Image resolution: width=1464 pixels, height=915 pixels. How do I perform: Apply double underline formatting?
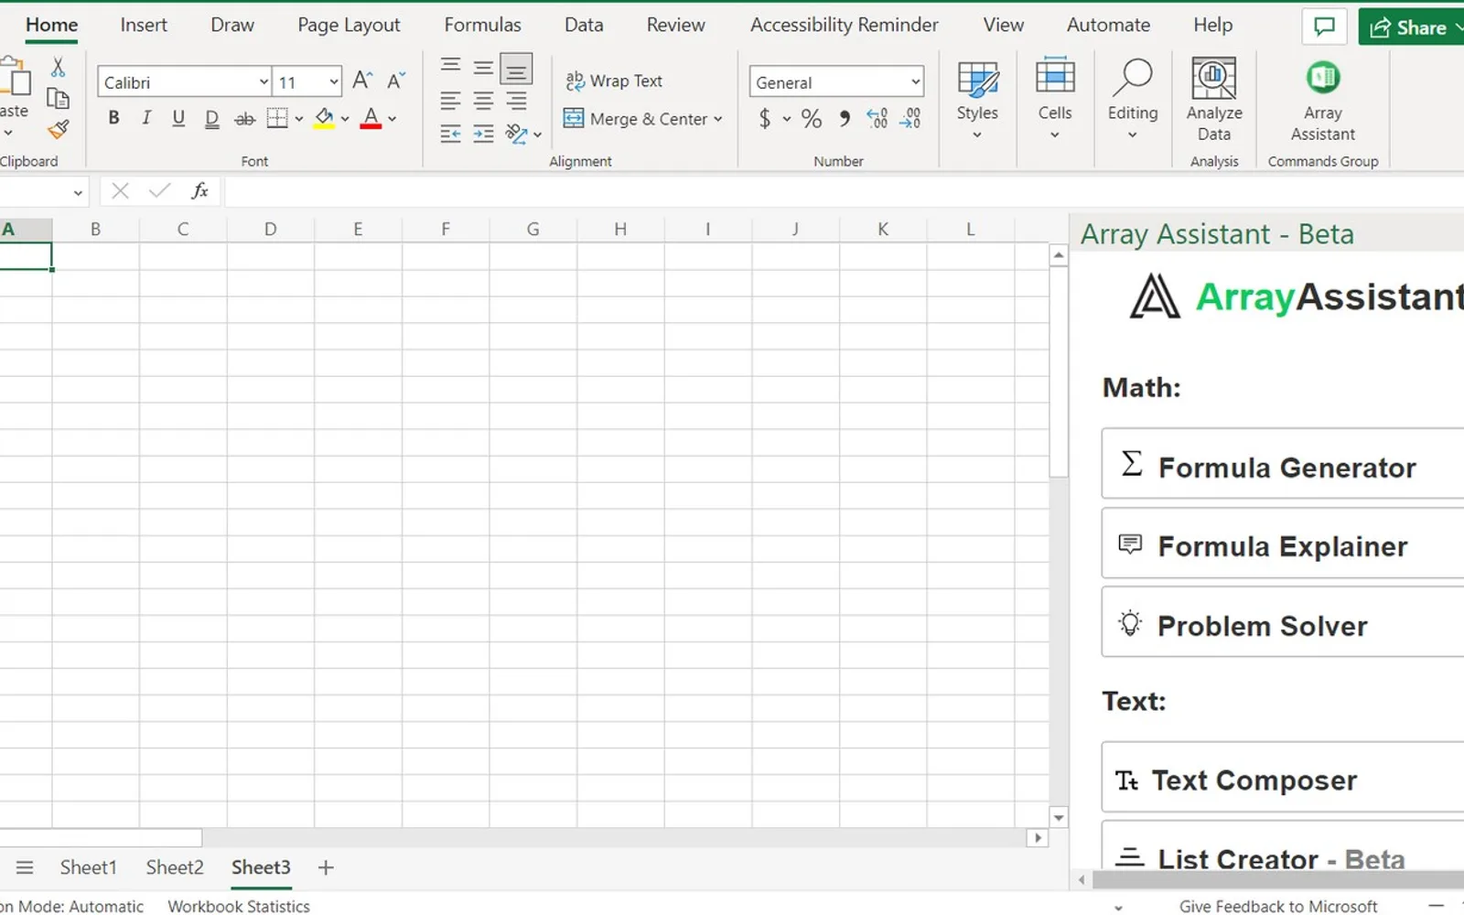click(x=211, y=119)
